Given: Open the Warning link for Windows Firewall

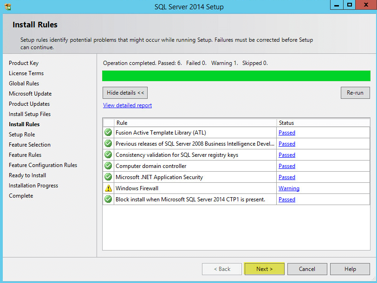Looking at the screenshot, I should pos(289,188).
